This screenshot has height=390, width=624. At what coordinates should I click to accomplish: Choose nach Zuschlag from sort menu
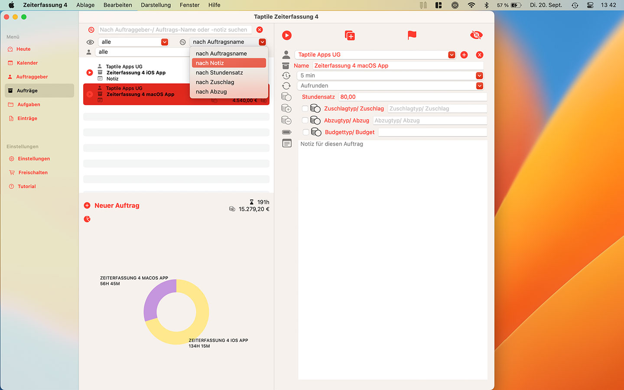pos(229,82)
